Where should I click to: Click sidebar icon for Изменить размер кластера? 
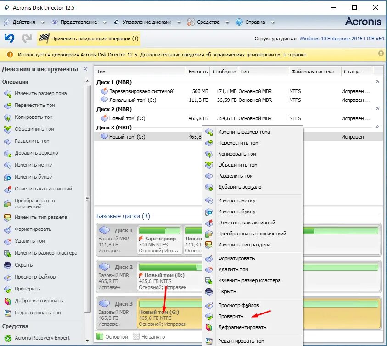click(8, 253)
